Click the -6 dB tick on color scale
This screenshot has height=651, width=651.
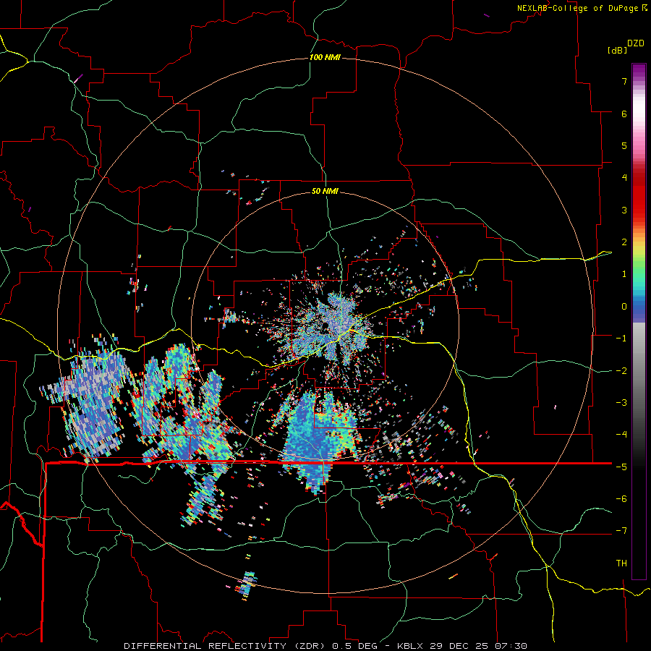tap(621, 499)
